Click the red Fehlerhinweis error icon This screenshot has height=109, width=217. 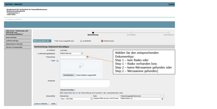point(102,41)
